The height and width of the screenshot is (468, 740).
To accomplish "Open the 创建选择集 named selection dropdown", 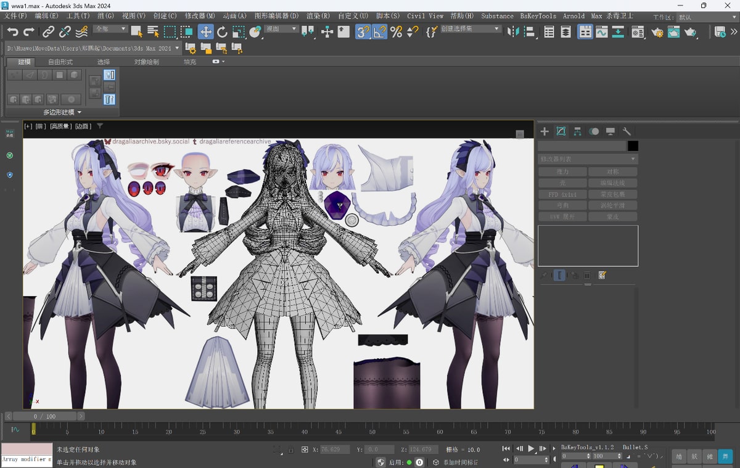I will pyautogui.click(x=471, y=29).
